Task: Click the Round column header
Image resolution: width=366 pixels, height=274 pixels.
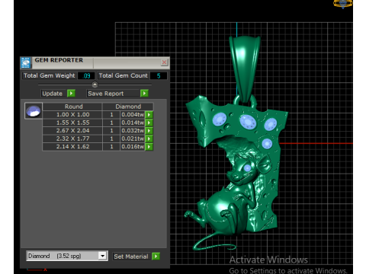Action: 73,107
